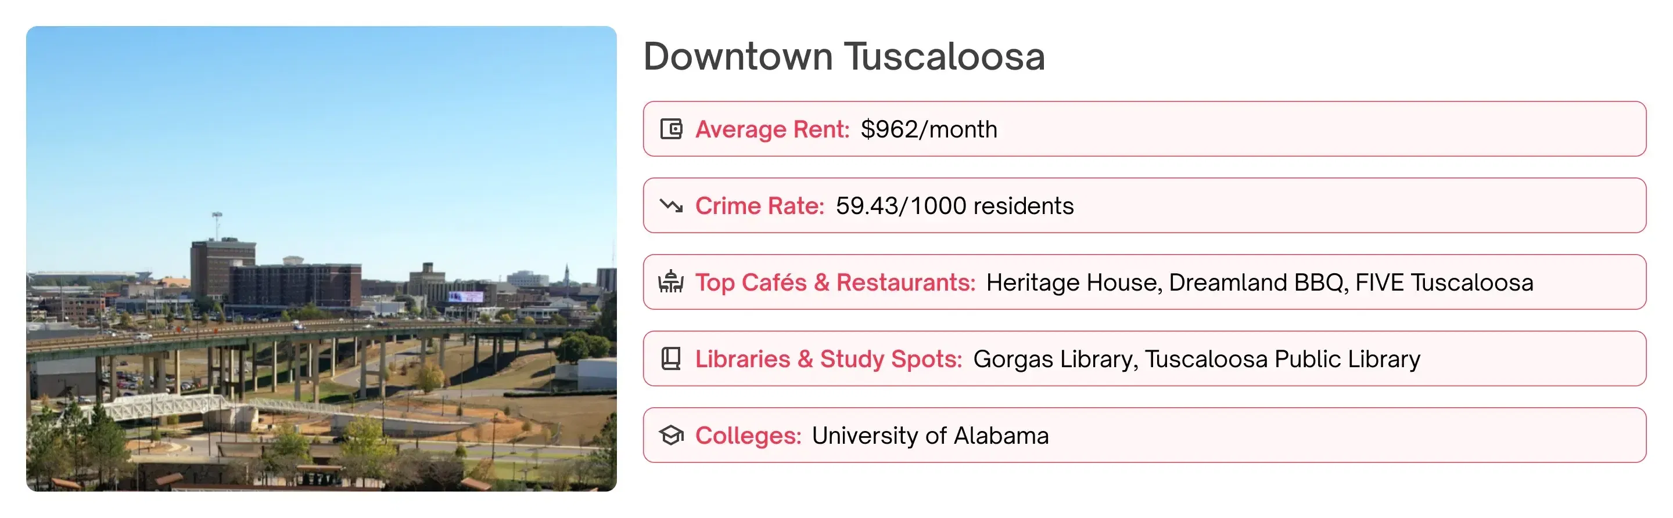
Task: Select the Crime Rate label
Action: (x=759, y=206)
